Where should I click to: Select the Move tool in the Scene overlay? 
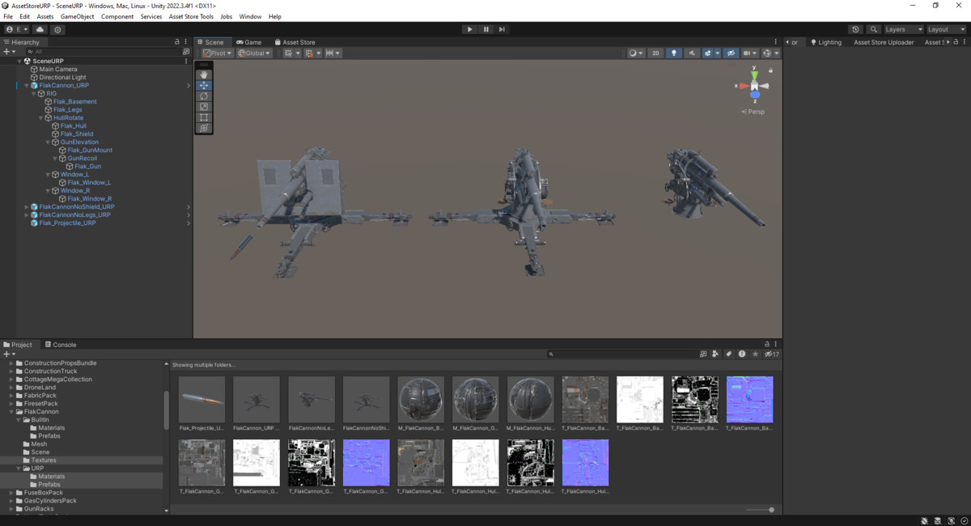tap(203, 86)
